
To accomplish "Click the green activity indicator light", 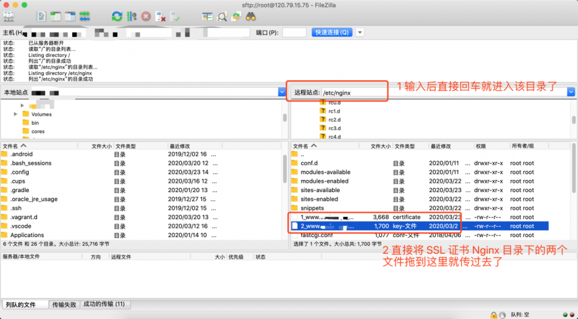I will (x=565, y=315).
